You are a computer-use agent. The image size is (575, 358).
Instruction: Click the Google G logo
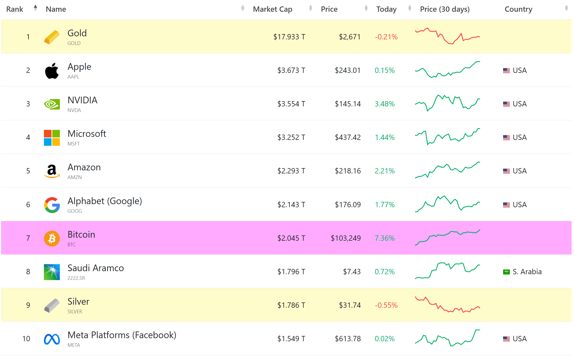[x=52, y=205]
